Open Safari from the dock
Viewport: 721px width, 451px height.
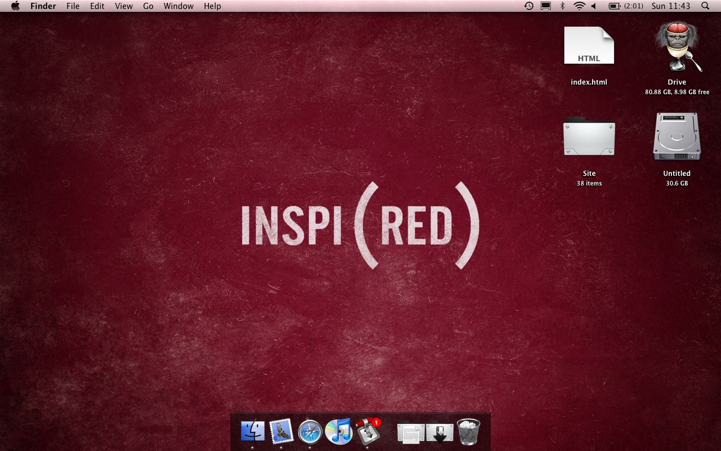point(310,432)
